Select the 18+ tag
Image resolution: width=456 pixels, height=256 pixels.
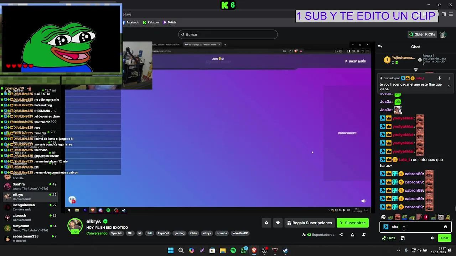[130, 233]
